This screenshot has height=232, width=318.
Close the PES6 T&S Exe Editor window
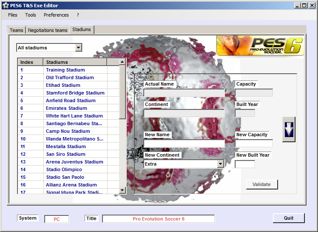[x=312, y=6]
